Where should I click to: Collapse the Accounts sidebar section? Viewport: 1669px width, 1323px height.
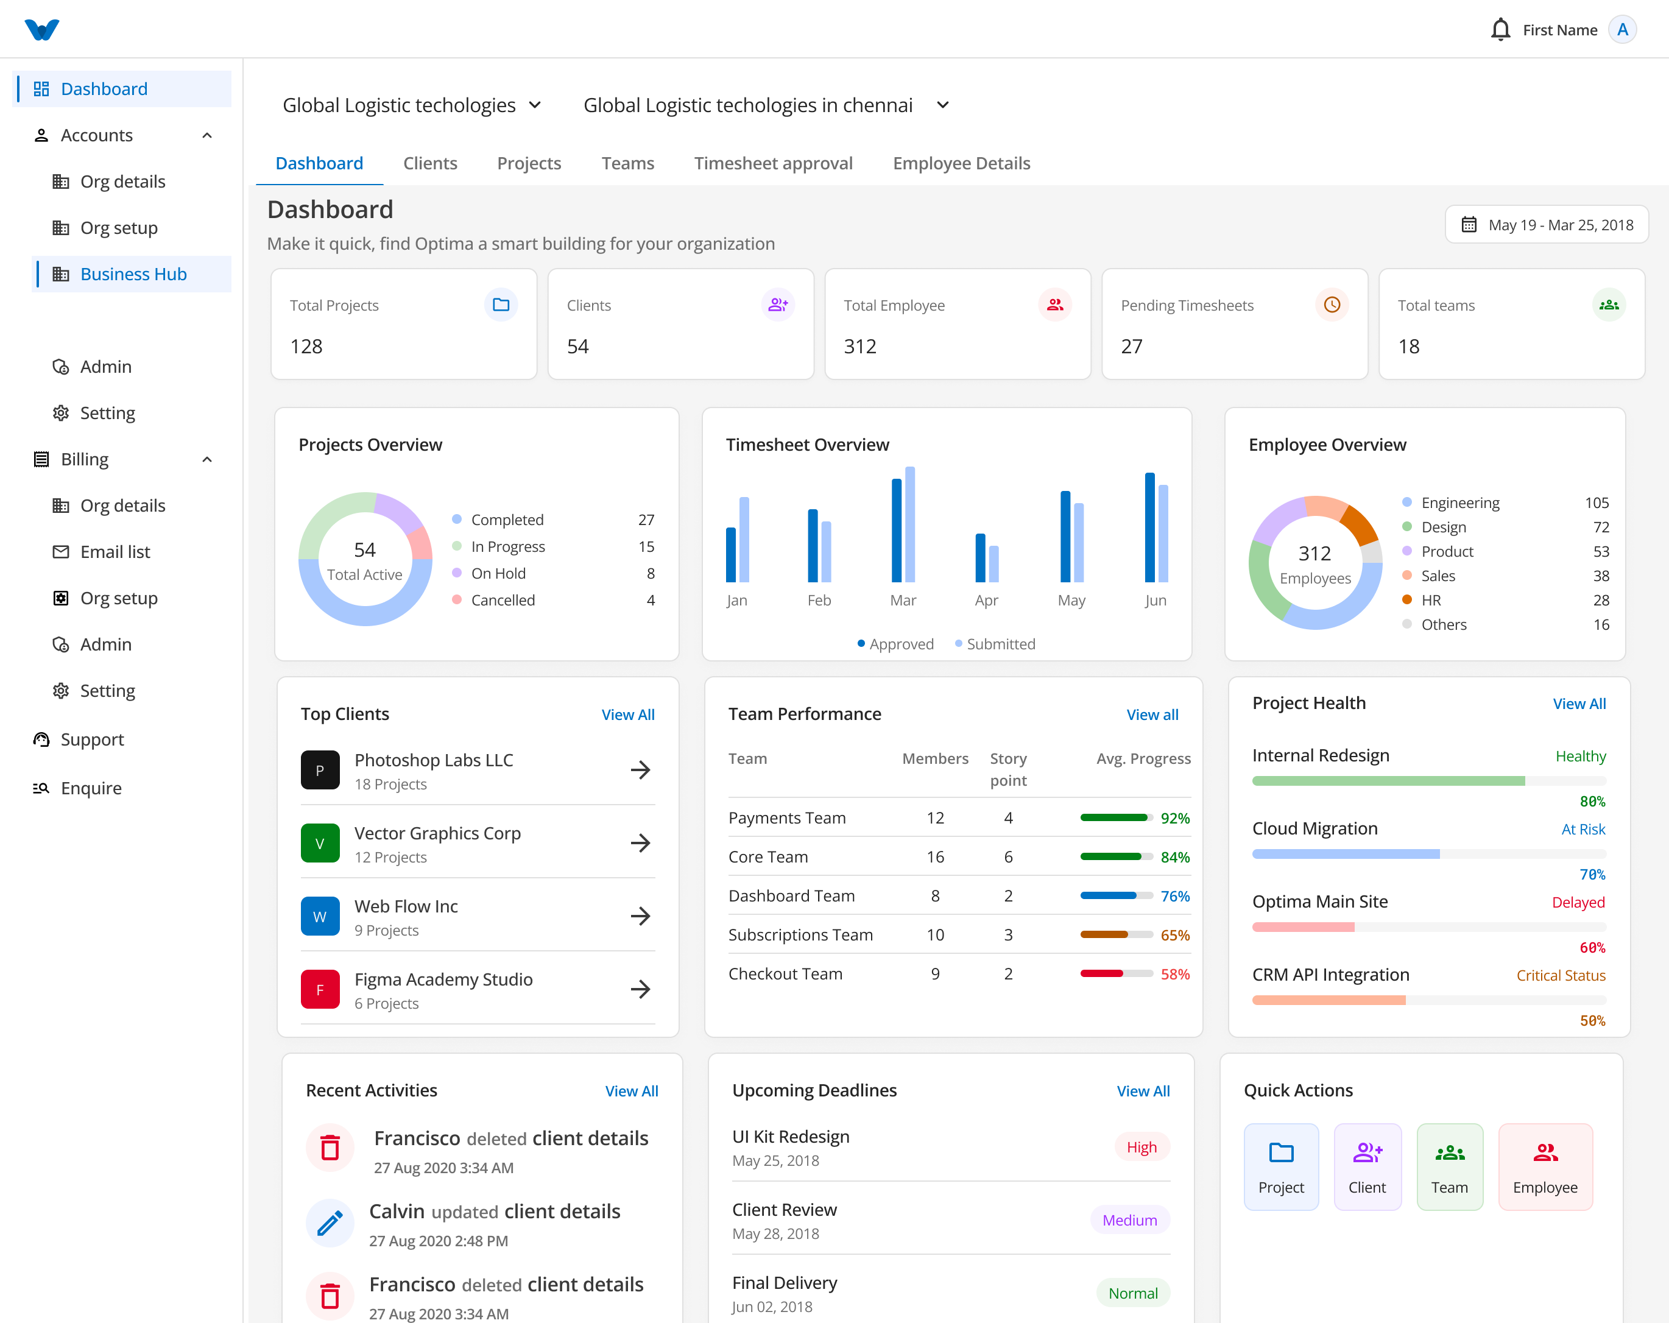[x=206, y=135]
